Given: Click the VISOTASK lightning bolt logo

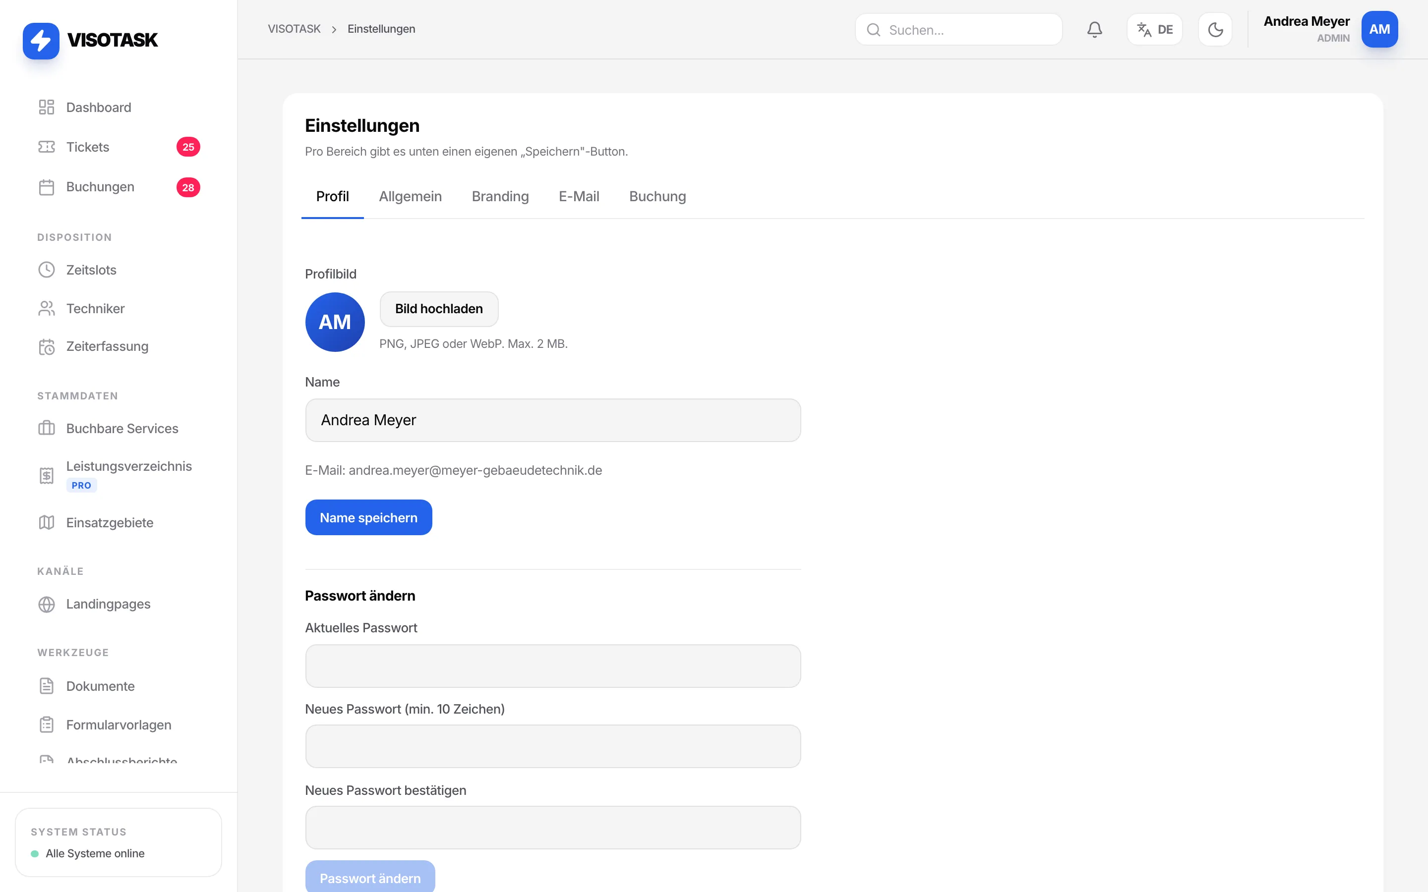Looking at the screenshot, I should 41,41.
